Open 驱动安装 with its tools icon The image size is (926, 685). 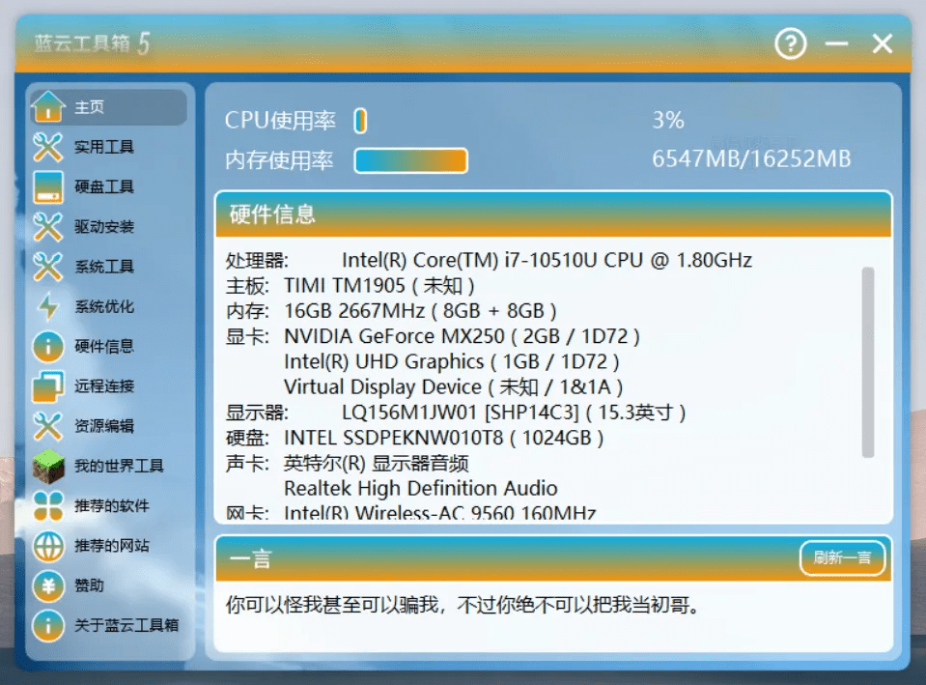(x=47, y=226)
